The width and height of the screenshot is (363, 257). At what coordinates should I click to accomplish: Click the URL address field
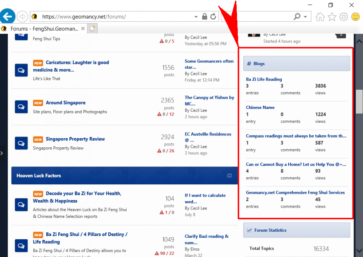coord(116,17)
